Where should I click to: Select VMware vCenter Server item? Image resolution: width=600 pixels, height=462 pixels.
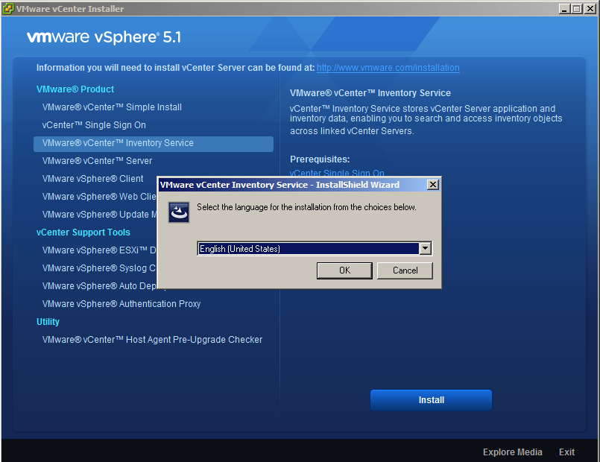click(97, 161)
